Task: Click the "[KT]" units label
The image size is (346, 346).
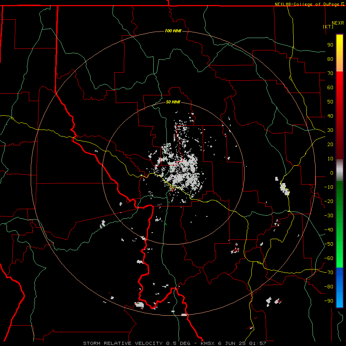Action: [328, 27]
